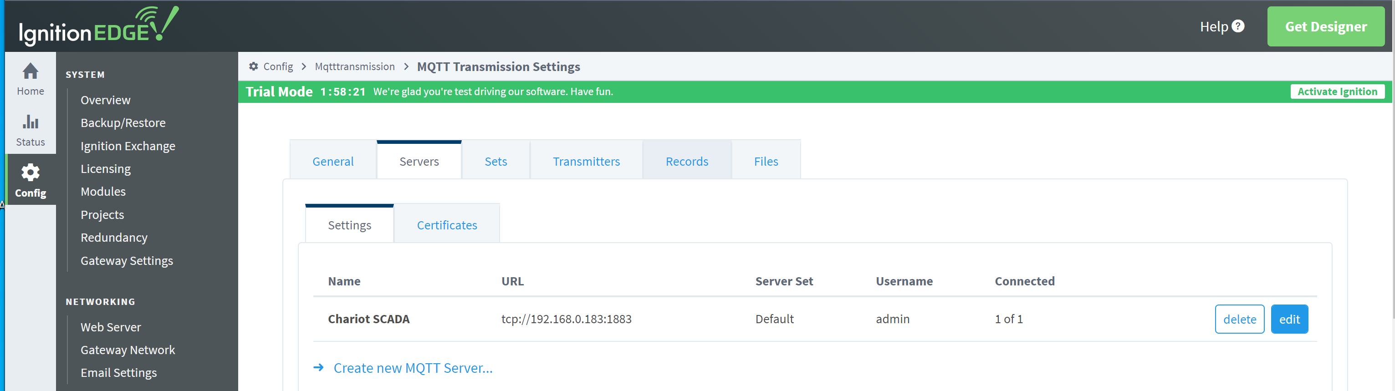Open Gateway Settings in the sidebar
The width and height of the screenshot is (1395, 391).
coord(127,261)
